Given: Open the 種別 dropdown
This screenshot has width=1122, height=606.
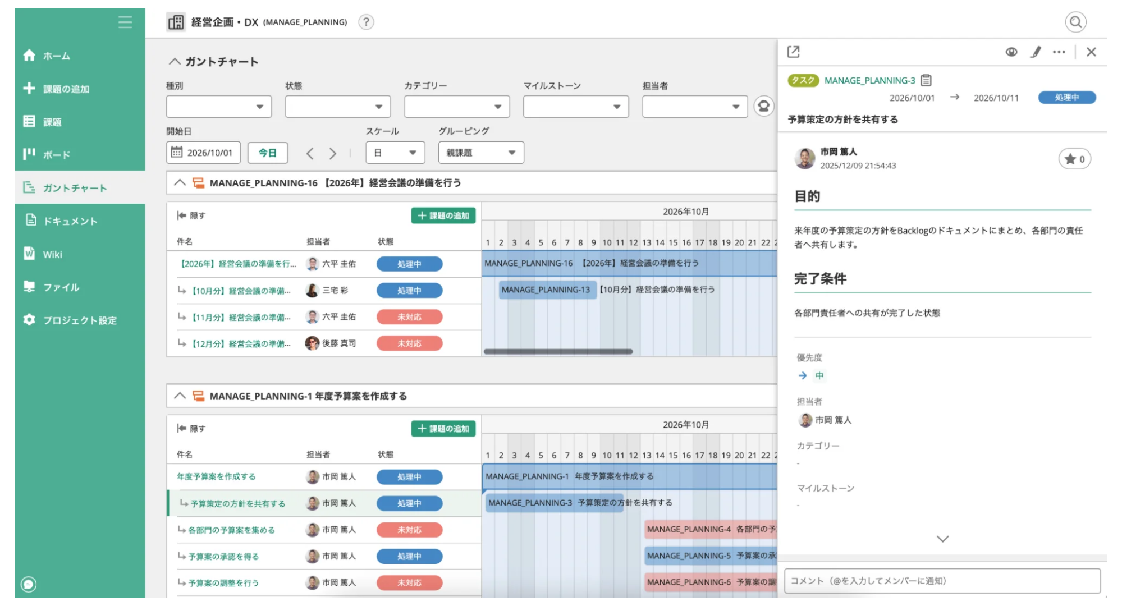Looking at the screenshot, I should 219,107.
